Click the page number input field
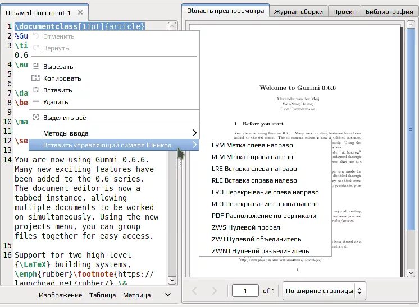Screen dimensions: 419x307 (x=245, y=291)
